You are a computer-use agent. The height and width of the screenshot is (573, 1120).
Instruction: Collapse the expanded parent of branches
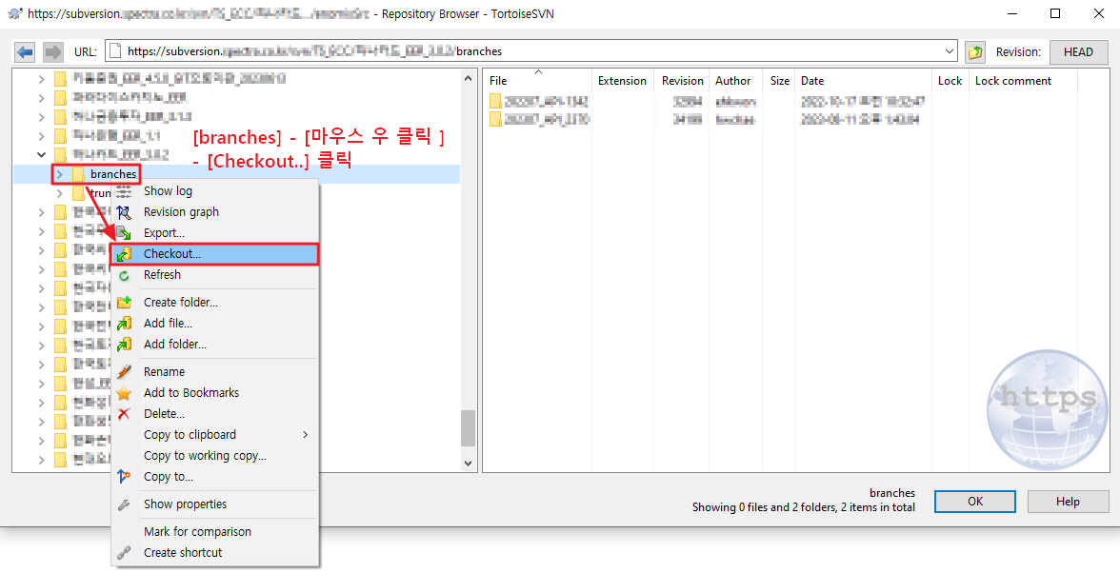(42, 155)
